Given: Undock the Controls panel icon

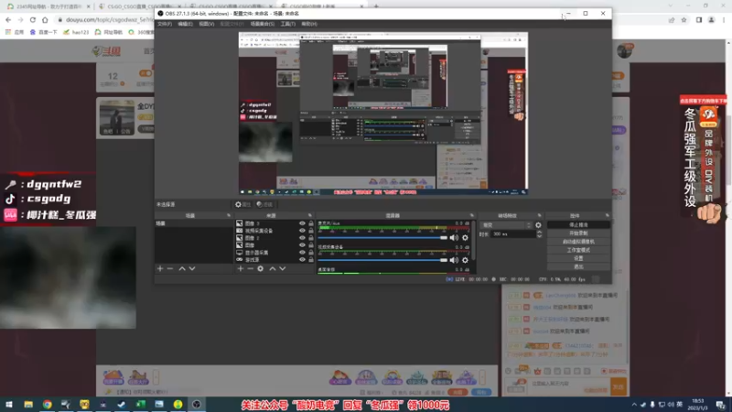Looking at the screenshot, I should [607, 216].
